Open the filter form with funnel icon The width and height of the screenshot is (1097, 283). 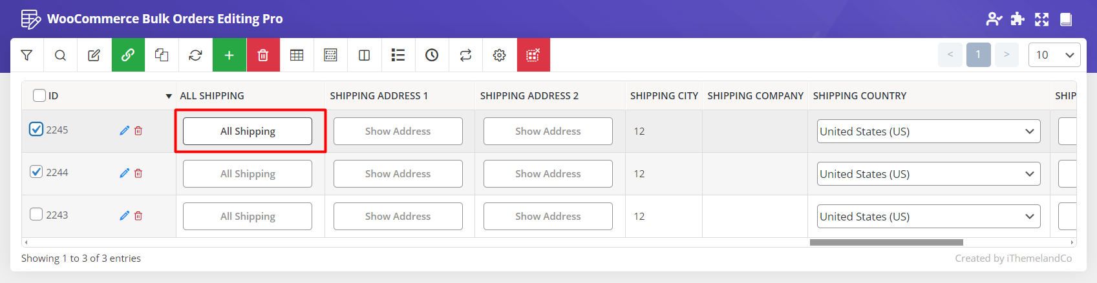(27, 55)
